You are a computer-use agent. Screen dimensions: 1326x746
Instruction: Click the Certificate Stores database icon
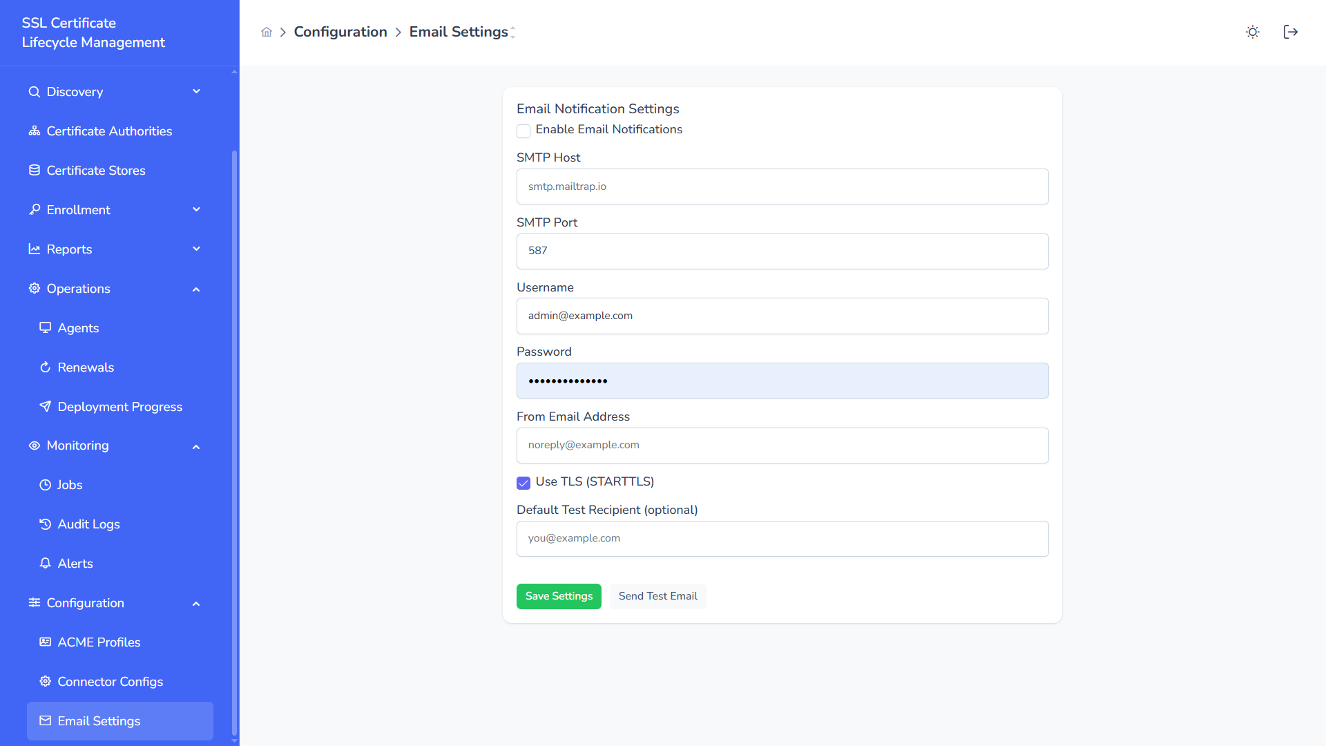pyautogui.click(x=35, y=171)
